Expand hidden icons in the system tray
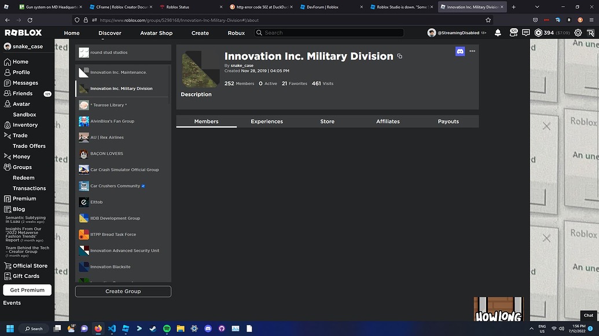Image resolution: width=599 pixels, height=336 pixels. click(x=531, y=328)
